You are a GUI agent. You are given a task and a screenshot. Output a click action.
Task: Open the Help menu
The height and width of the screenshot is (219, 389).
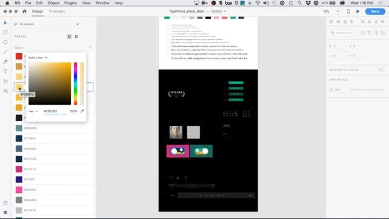[x=119, y=3]
